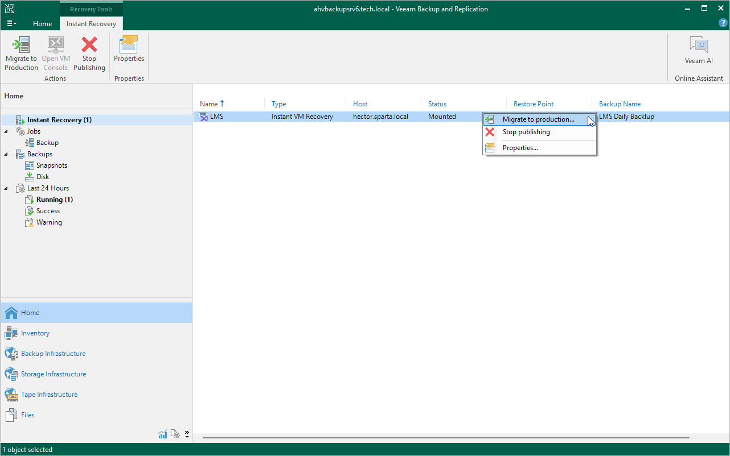Click the Inventory navigation label
Screen dimensions: 730x456
point(35,333)
